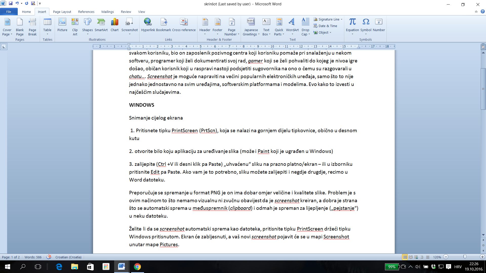Switch to the References tab
The width and height of the screenshot is (486, 273).
tap(86, 12)
